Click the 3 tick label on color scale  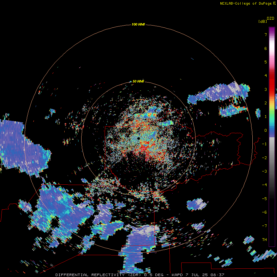tap(266, 89)
